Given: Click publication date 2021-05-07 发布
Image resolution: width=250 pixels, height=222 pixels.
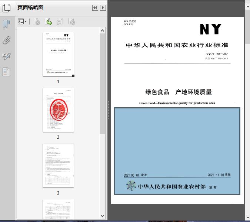Looking at the screenshot, I should pos(136,175).
